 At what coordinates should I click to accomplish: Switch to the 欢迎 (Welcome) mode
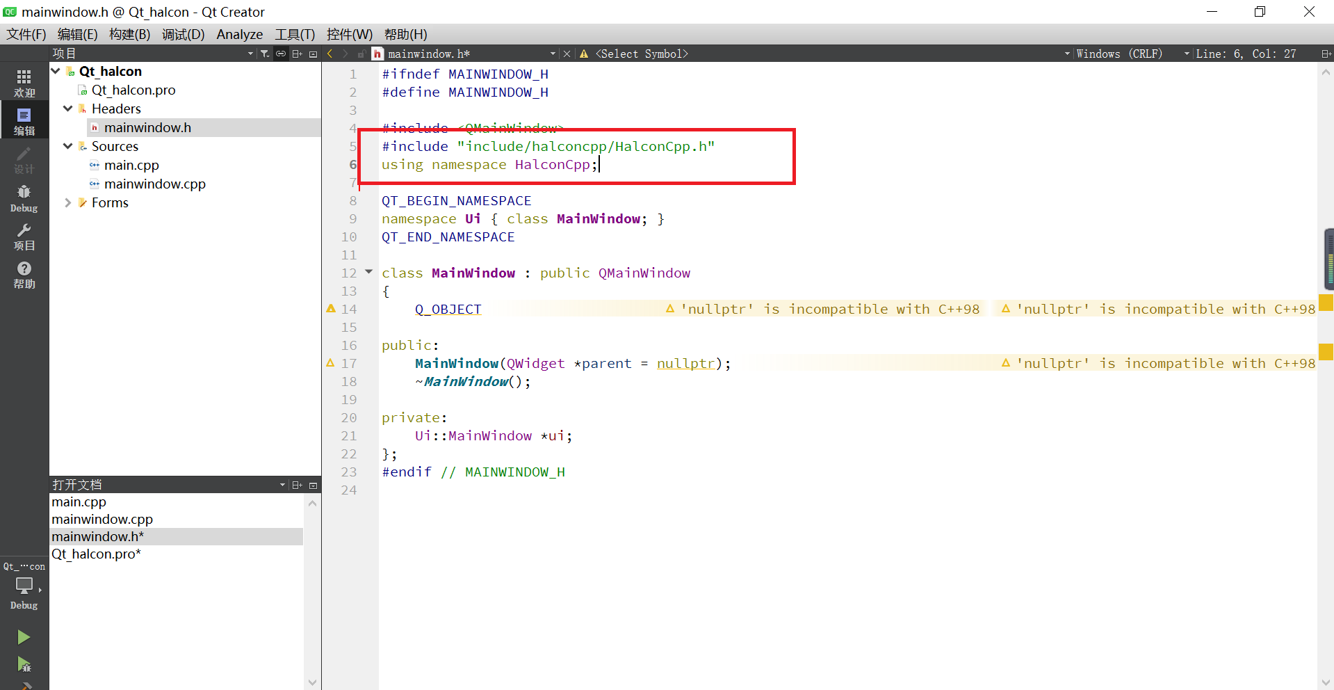tap(24, 81)
